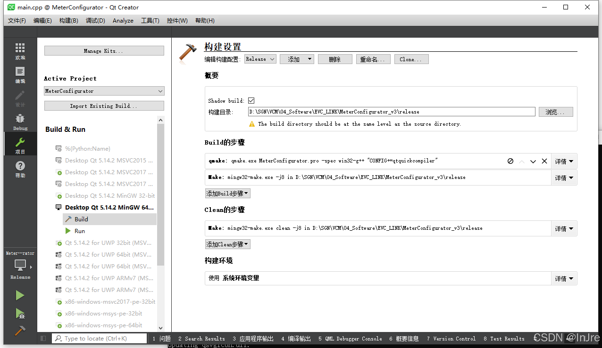Switch to the Debug mode
Viewport: 602px width, 348px height.
20,122
